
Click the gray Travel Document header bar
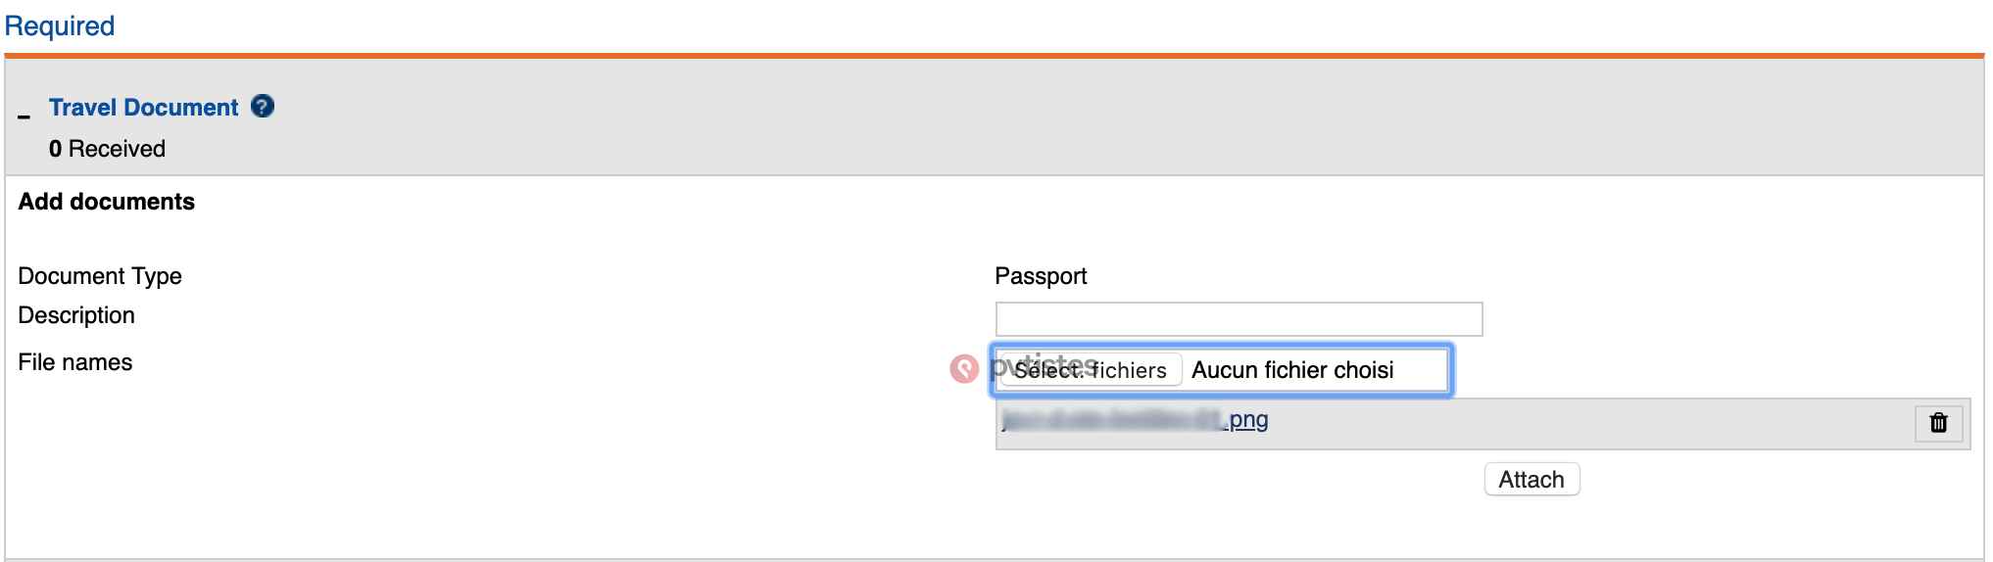point(994,117)
